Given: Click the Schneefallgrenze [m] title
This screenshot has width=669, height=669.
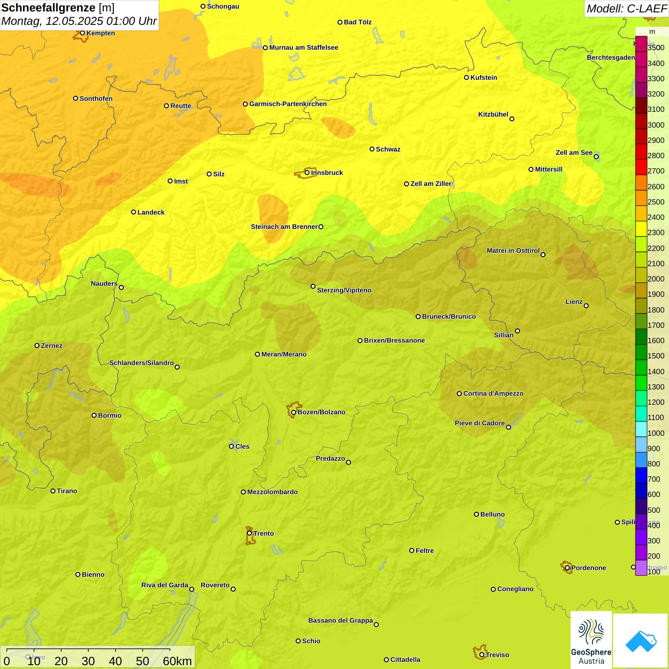Looking at the screenshot, I should [58, 8].
